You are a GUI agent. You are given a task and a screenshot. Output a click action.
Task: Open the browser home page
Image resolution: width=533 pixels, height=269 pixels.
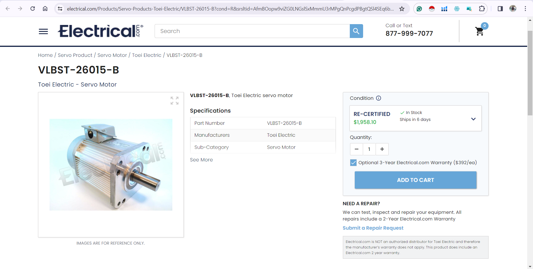point(45,9)
